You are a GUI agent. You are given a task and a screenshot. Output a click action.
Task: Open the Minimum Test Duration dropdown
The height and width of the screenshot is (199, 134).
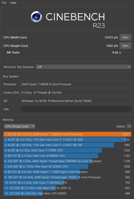pyautogui.click(x=84, y=67)
